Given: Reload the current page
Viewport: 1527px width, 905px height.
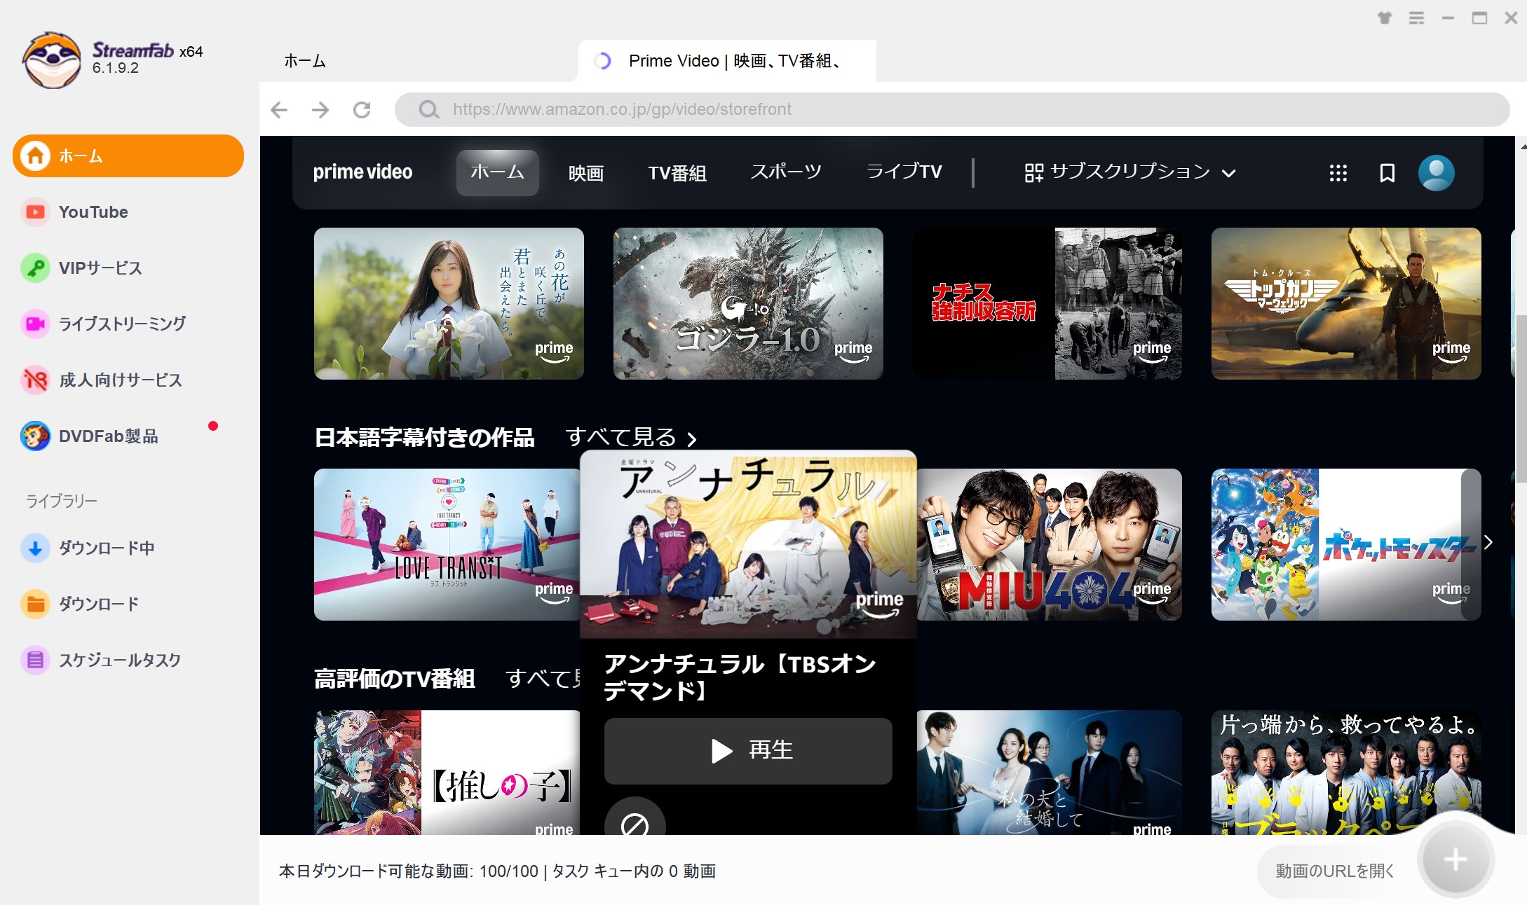Looking at the screenshot, I should 362,109.
